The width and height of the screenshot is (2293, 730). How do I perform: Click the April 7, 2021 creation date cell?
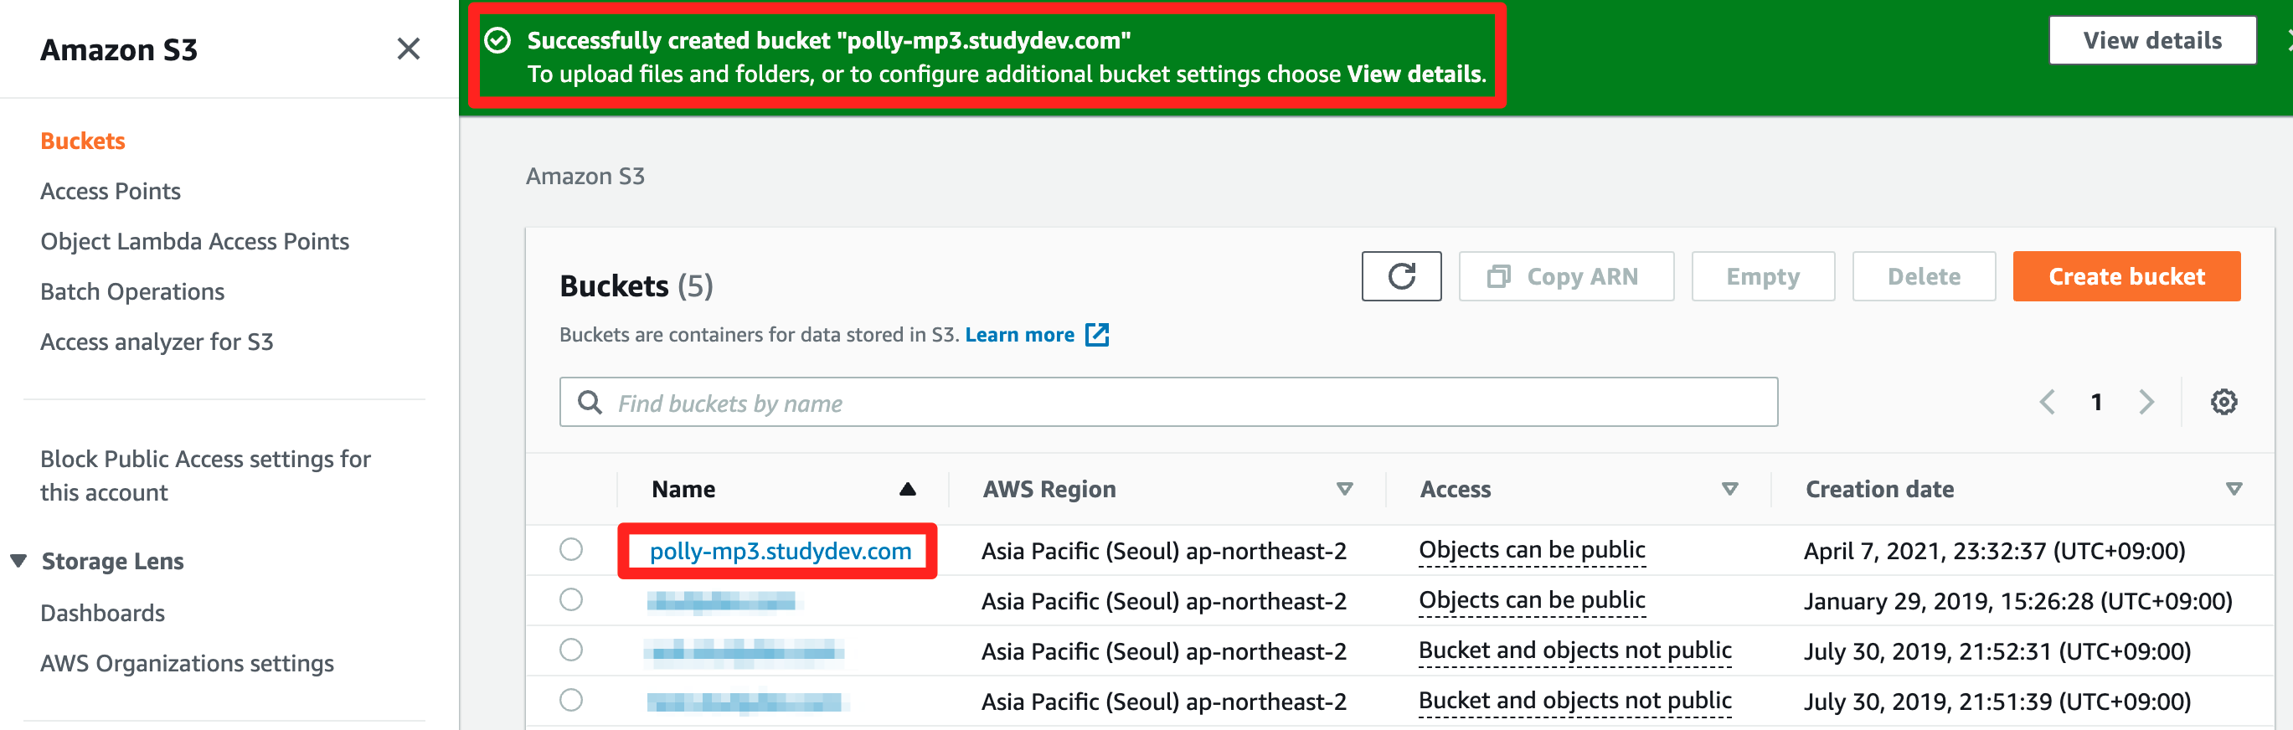click(x=1994, y=551)
